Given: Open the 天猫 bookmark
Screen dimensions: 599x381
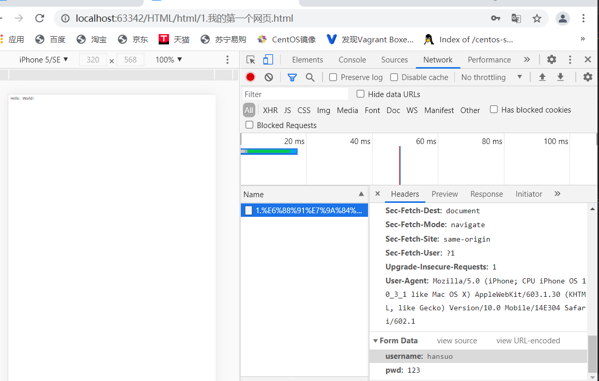Looking at the screenshot, I should (x=174, y=39).
